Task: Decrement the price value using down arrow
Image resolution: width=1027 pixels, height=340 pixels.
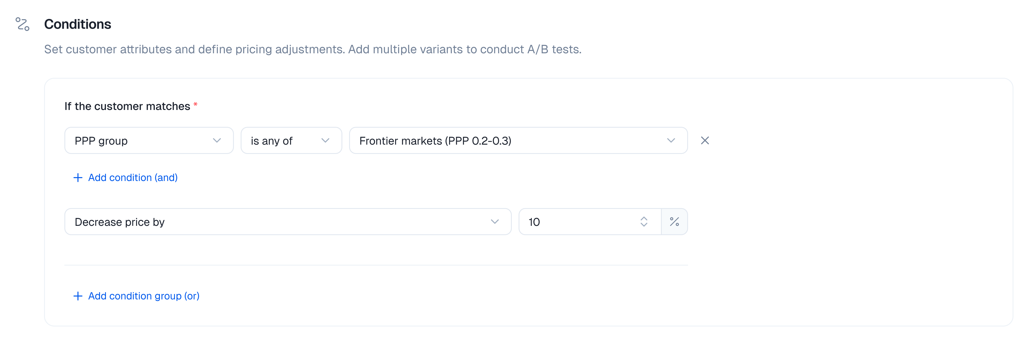Action: [x=643, y=225]
